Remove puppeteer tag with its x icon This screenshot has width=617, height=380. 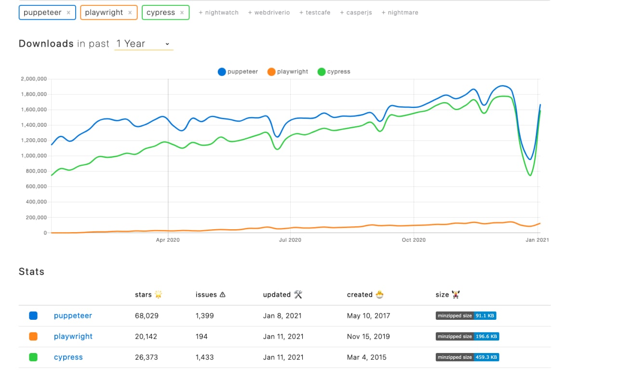(68, 13)
